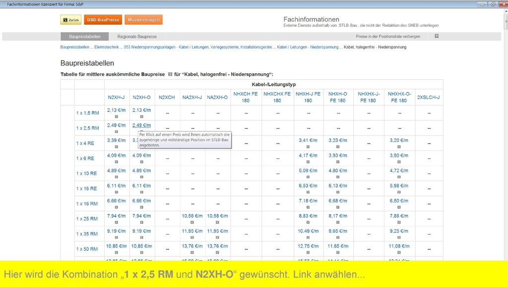Click info icon under N2XH-O 2,13 €/m
This screenshot has height=287, width=508.
(x=141, y=117)
